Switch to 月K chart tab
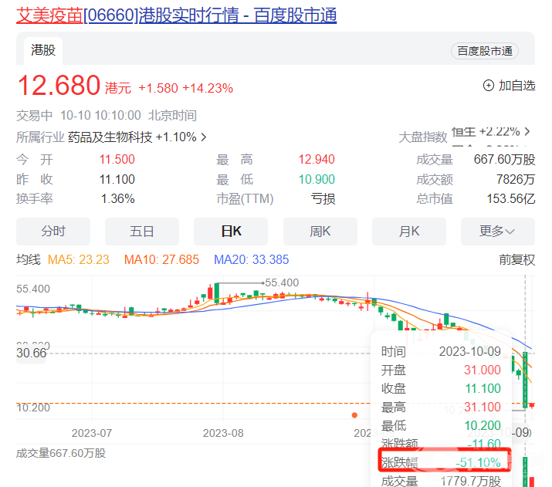552x487 pixels. (x=409, y=232)
